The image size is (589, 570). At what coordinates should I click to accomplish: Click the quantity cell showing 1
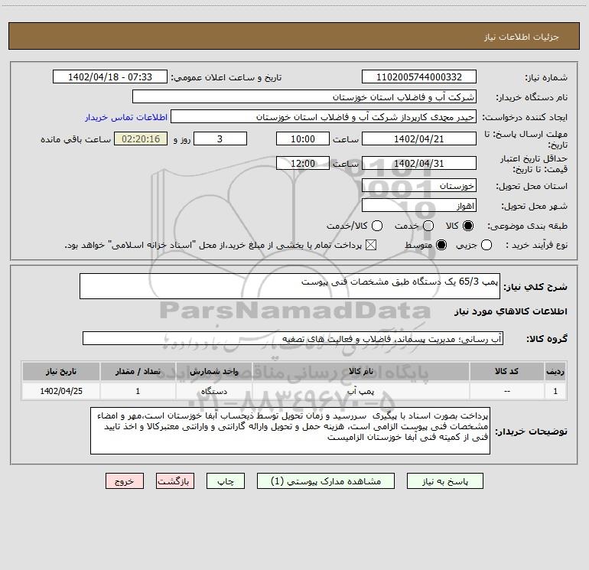[138, 391]
